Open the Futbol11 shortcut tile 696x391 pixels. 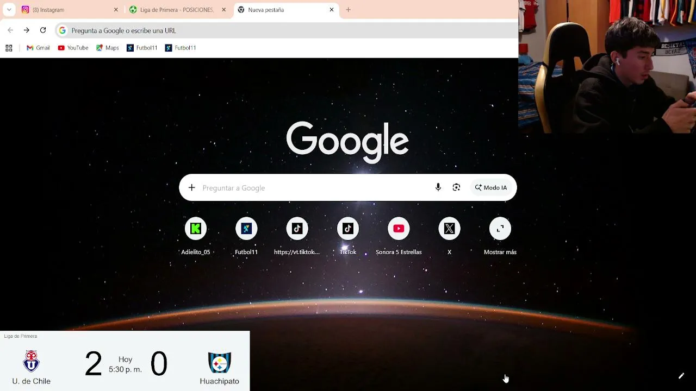click(x=246, y=236)
